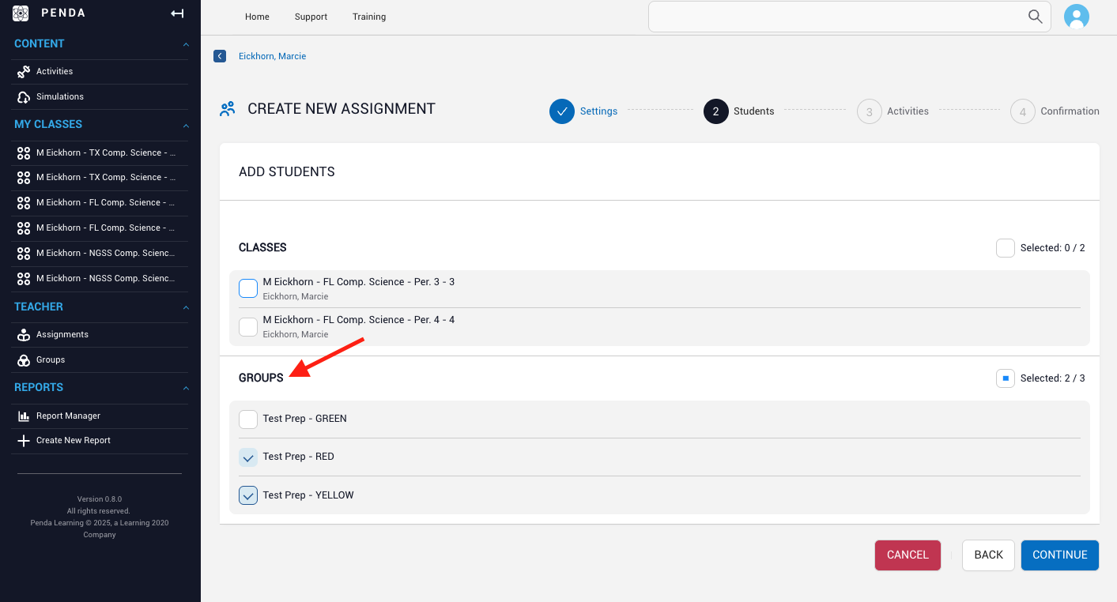Go to the Support page
This screenshot has height=602, width=1117.
[311, 16]
